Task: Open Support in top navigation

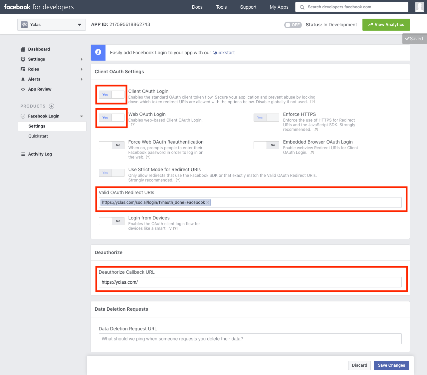Action: [248, 7]
